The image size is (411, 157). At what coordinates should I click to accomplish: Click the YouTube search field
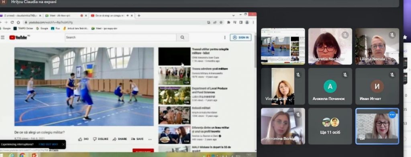120,37
